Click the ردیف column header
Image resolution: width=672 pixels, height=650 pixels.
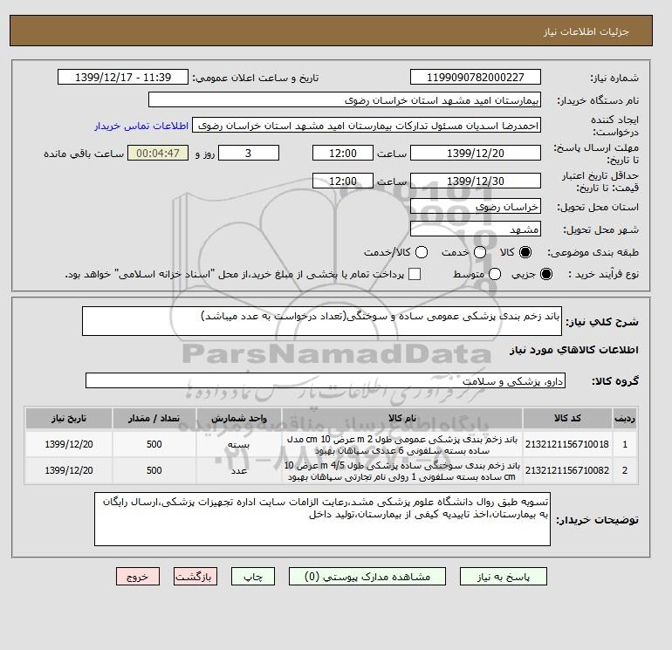click(x=624, y=418)
